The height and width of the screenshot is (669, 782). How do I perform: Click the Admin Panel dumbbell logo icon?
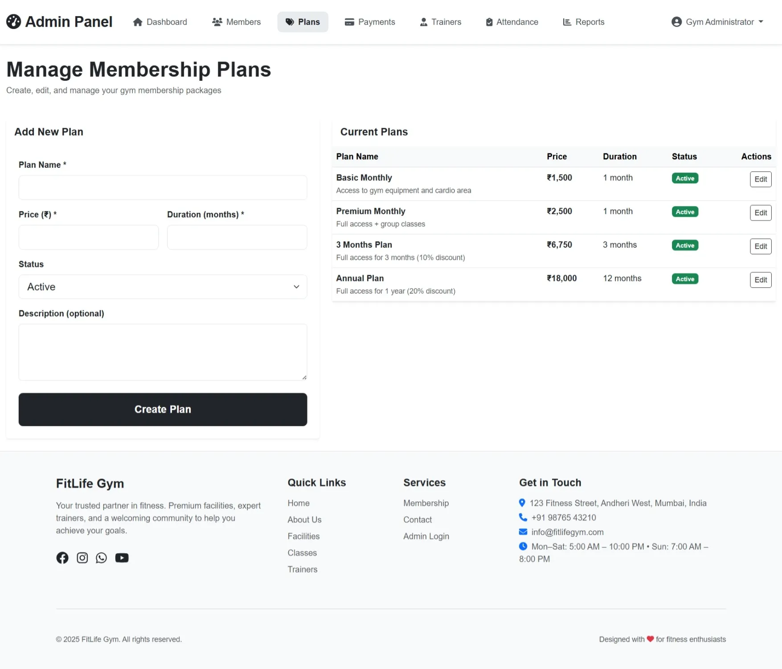click(x=14, y=21)
